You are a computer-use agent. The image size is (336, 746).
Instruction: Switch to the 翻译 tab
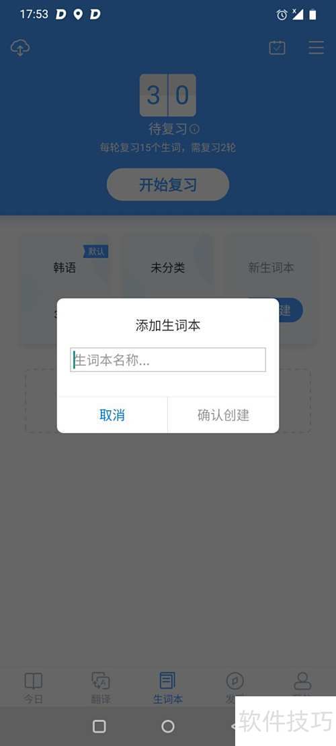(101, 688)
